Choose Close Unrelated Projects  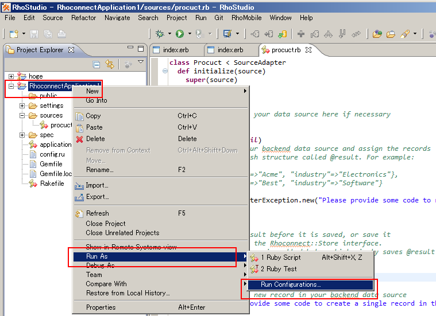tap(161, 233)
